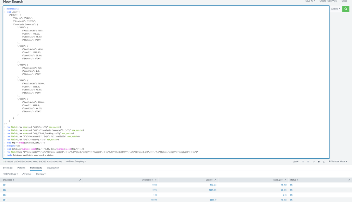Expand the Verbose Mode selector
The image size is (352, 202).
coord(338,161)
